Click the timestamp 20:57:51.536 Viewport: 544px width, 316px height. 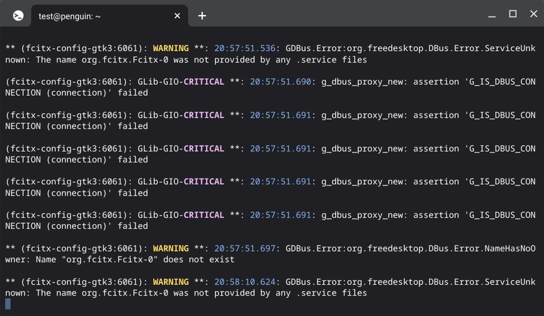pyautogui.click(x=245, y=48)
